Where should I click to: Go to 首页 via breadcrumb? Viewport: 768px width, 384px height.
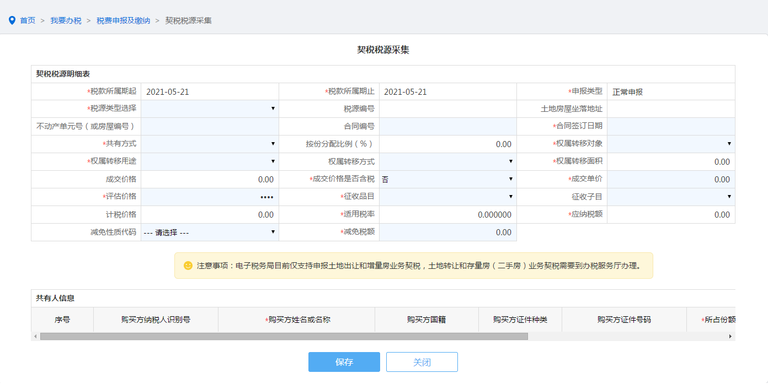point(28,20)
